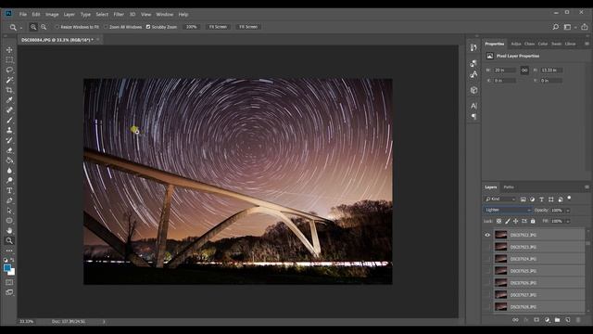
Task: Open the Properties panel flyout menu
Action: [x=587, y=44]
